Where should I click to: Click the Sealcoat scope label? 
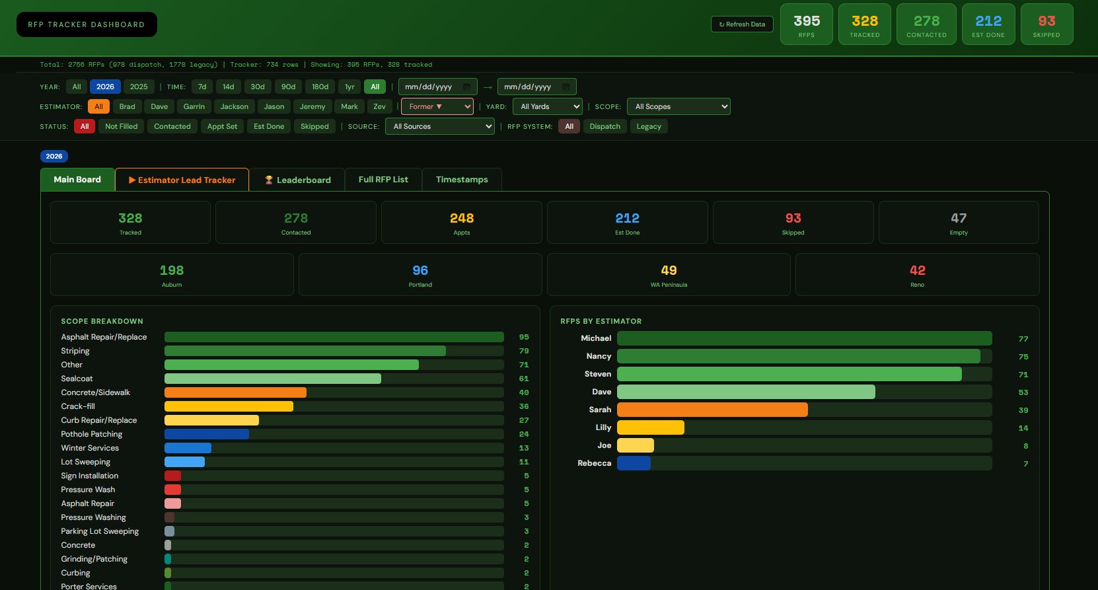tap(77, 379)
